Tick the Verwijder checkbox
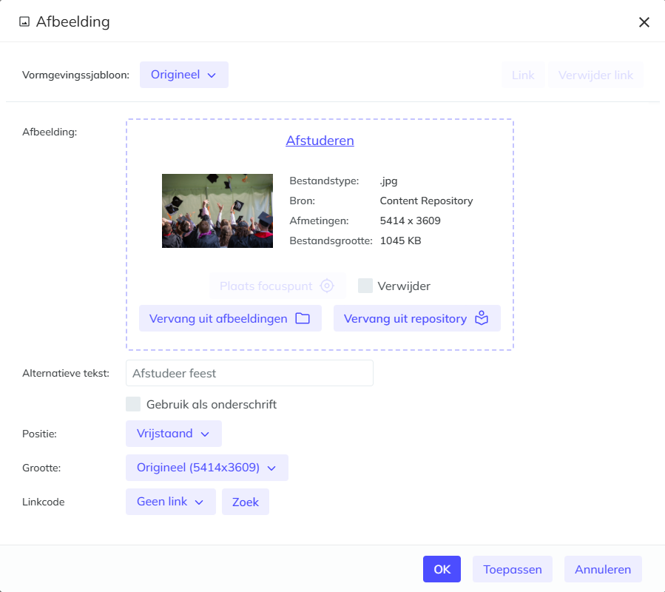The image size is (665, 592). click(x=365, y=286)
